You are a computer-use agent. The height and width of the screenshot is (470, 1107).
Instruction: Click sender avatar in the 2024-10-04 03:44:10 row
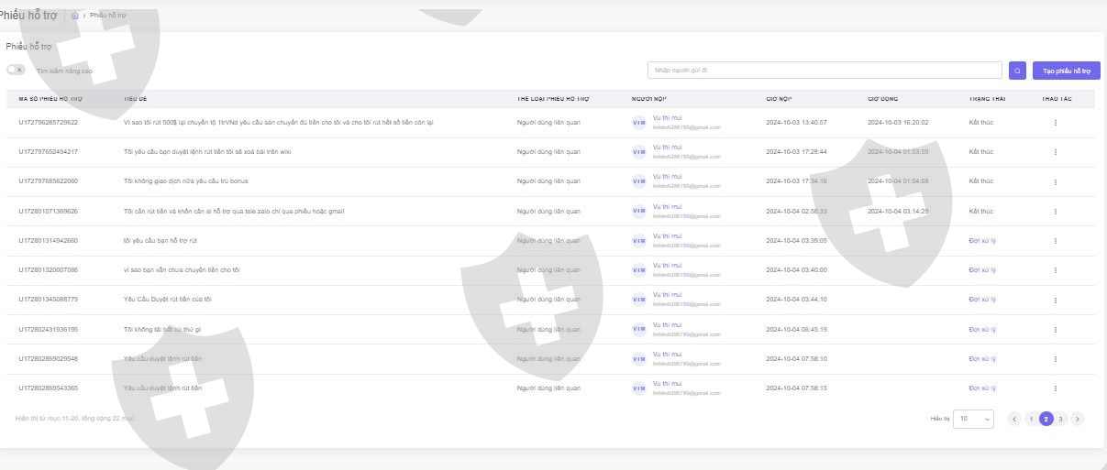click(639, 300)
